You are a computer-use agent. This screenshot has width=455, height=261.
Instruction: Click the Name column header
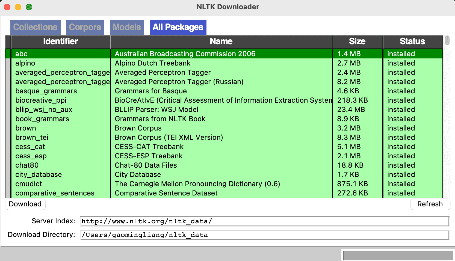(221, 41)
